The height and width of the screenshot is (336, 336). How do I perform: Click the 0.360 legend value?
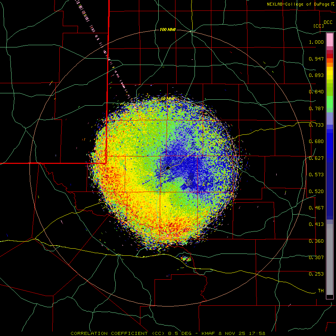pyautogui.click(x=316, y=241)
